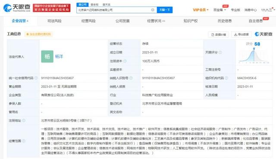The width and height of the screenshot is (276, 159).
Task: Click the info icon beside 纳税人识别号
Action: [x=131, y=78]
